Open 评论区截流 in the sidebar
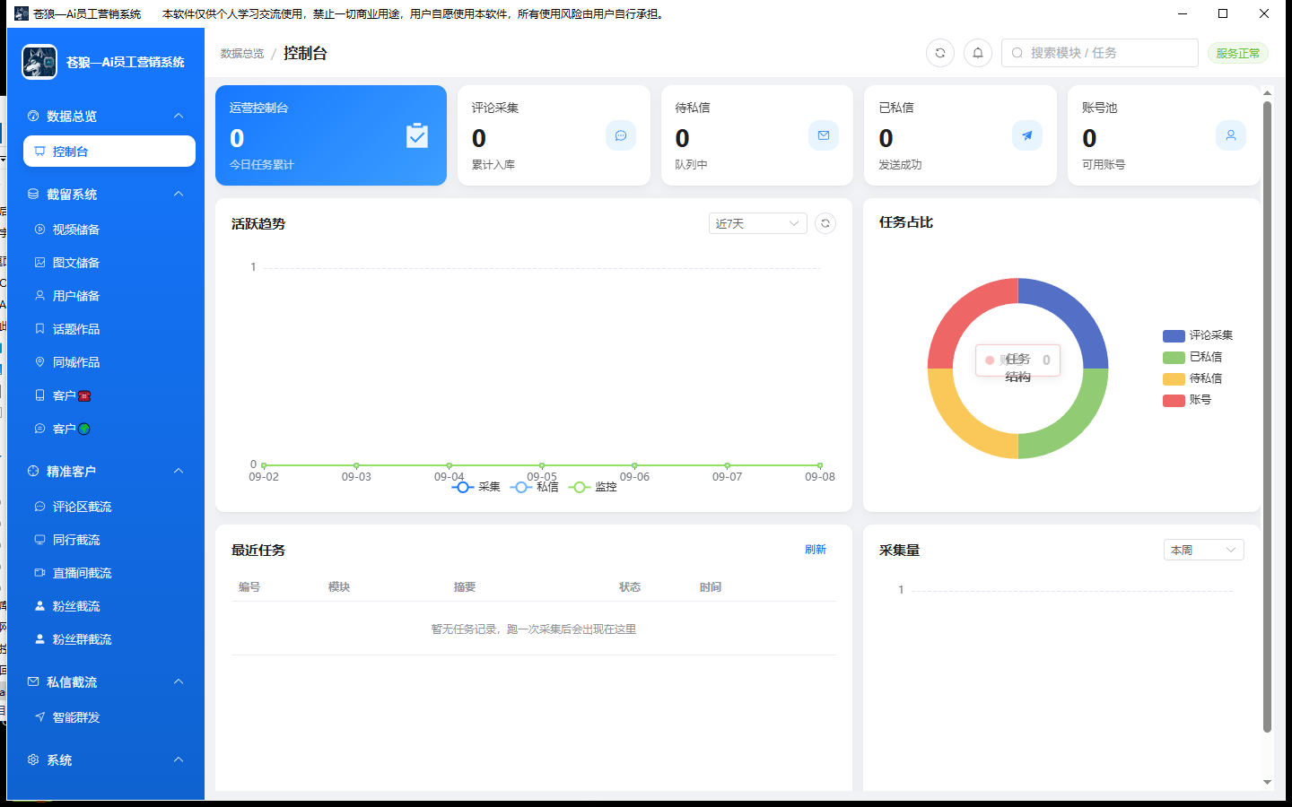This screenshot has height=807, width=1292. click(x=109, y=507)
